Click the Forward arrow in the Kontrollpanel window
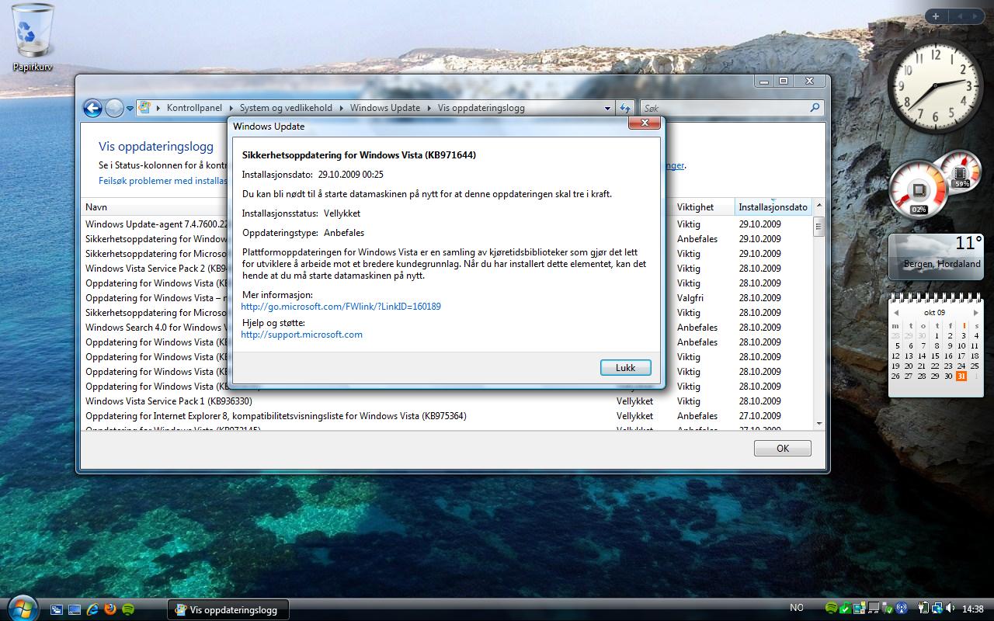Screen dimensions: 994x621 (x=114, y=109)
